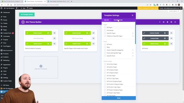184x103 pixels.
Task: Check the All Author Pages checkbox
Action: [105, 67]
